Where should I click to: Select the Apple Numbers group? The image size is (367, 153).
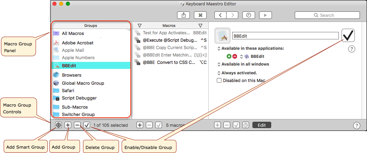90,58
